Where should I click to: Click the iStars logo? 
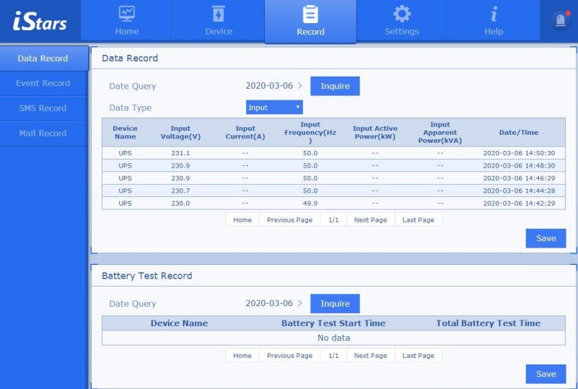point(40,21)
